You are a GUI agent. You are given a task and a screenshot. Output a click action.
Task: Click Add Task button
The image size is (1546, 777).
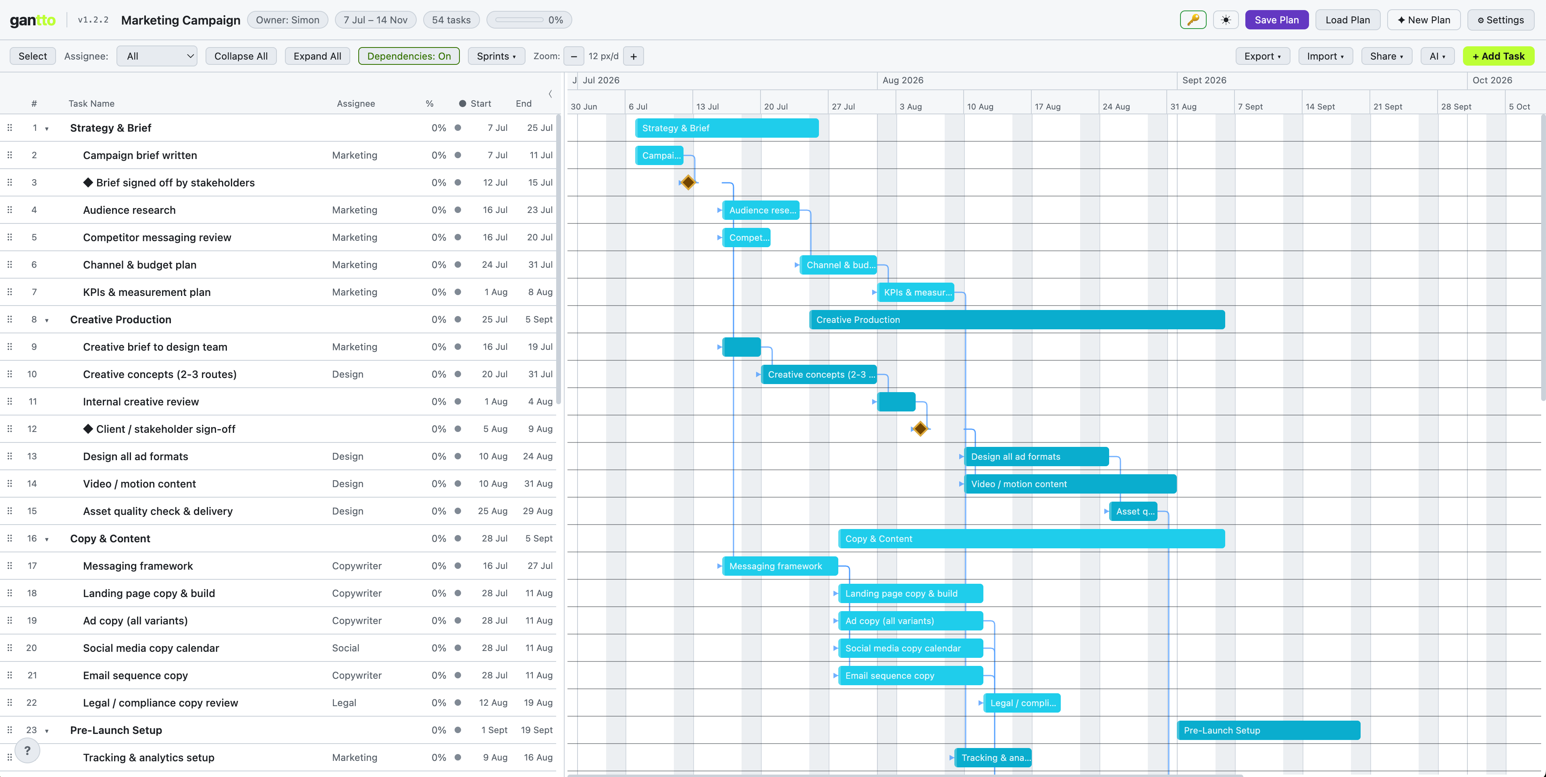click(1498, 56)
